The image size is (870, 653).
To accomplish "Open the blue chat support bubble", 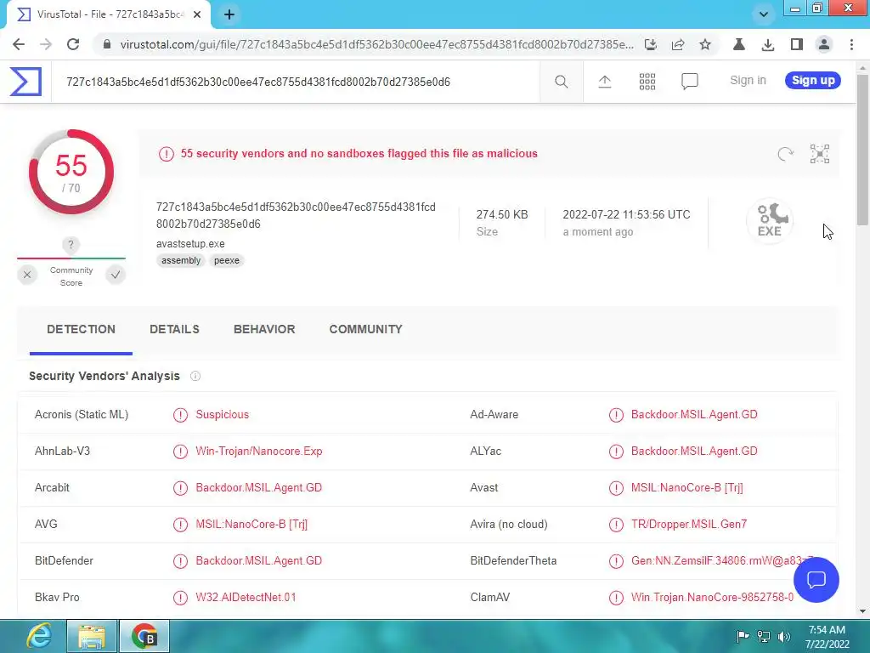I will pos(816,580).
